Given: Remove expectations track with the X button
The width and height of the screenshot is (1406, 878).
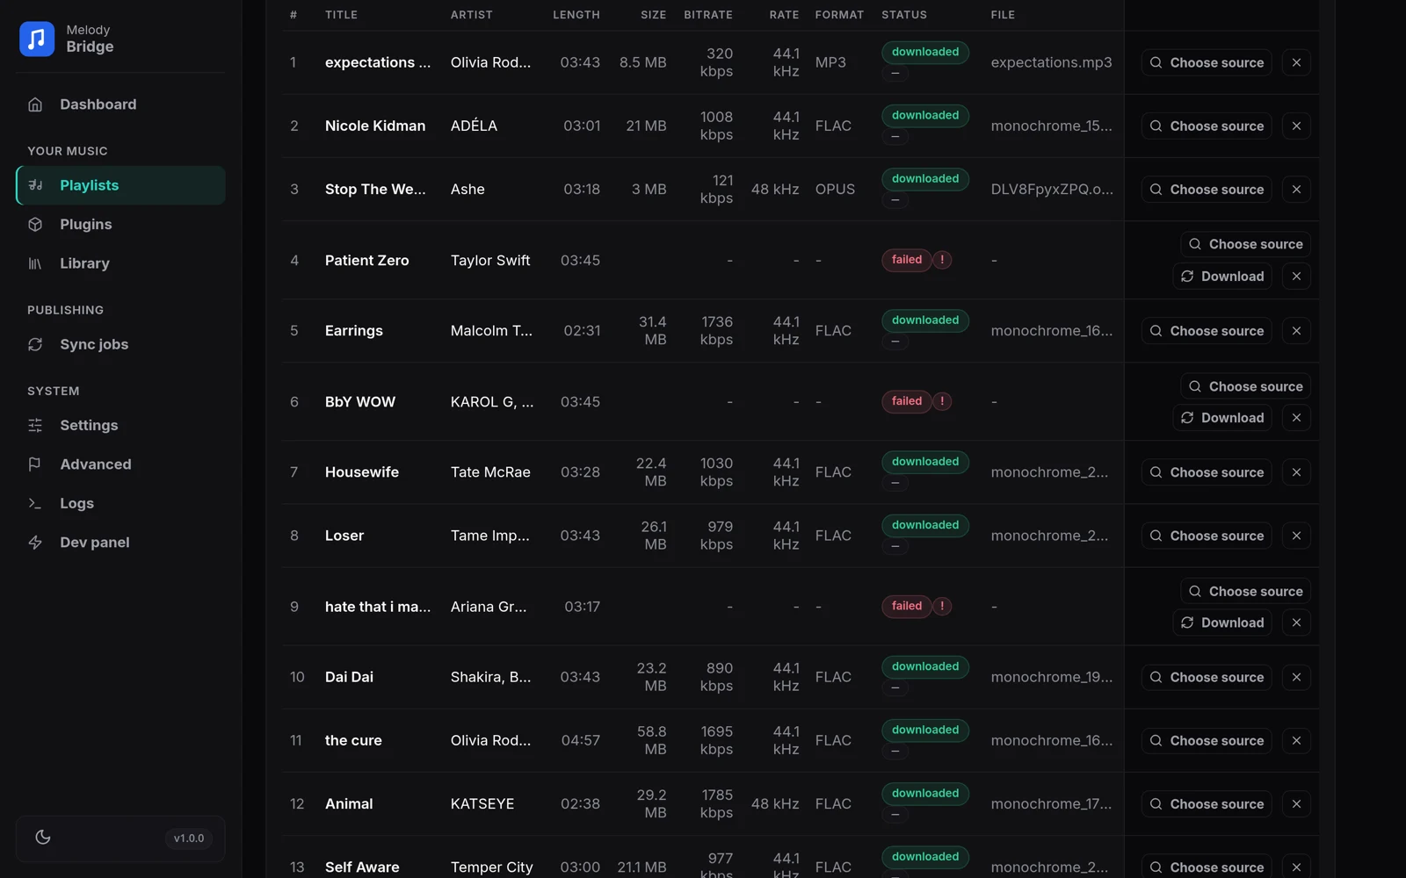Looking at the screenshot, I should click(x=1296, y=62).
